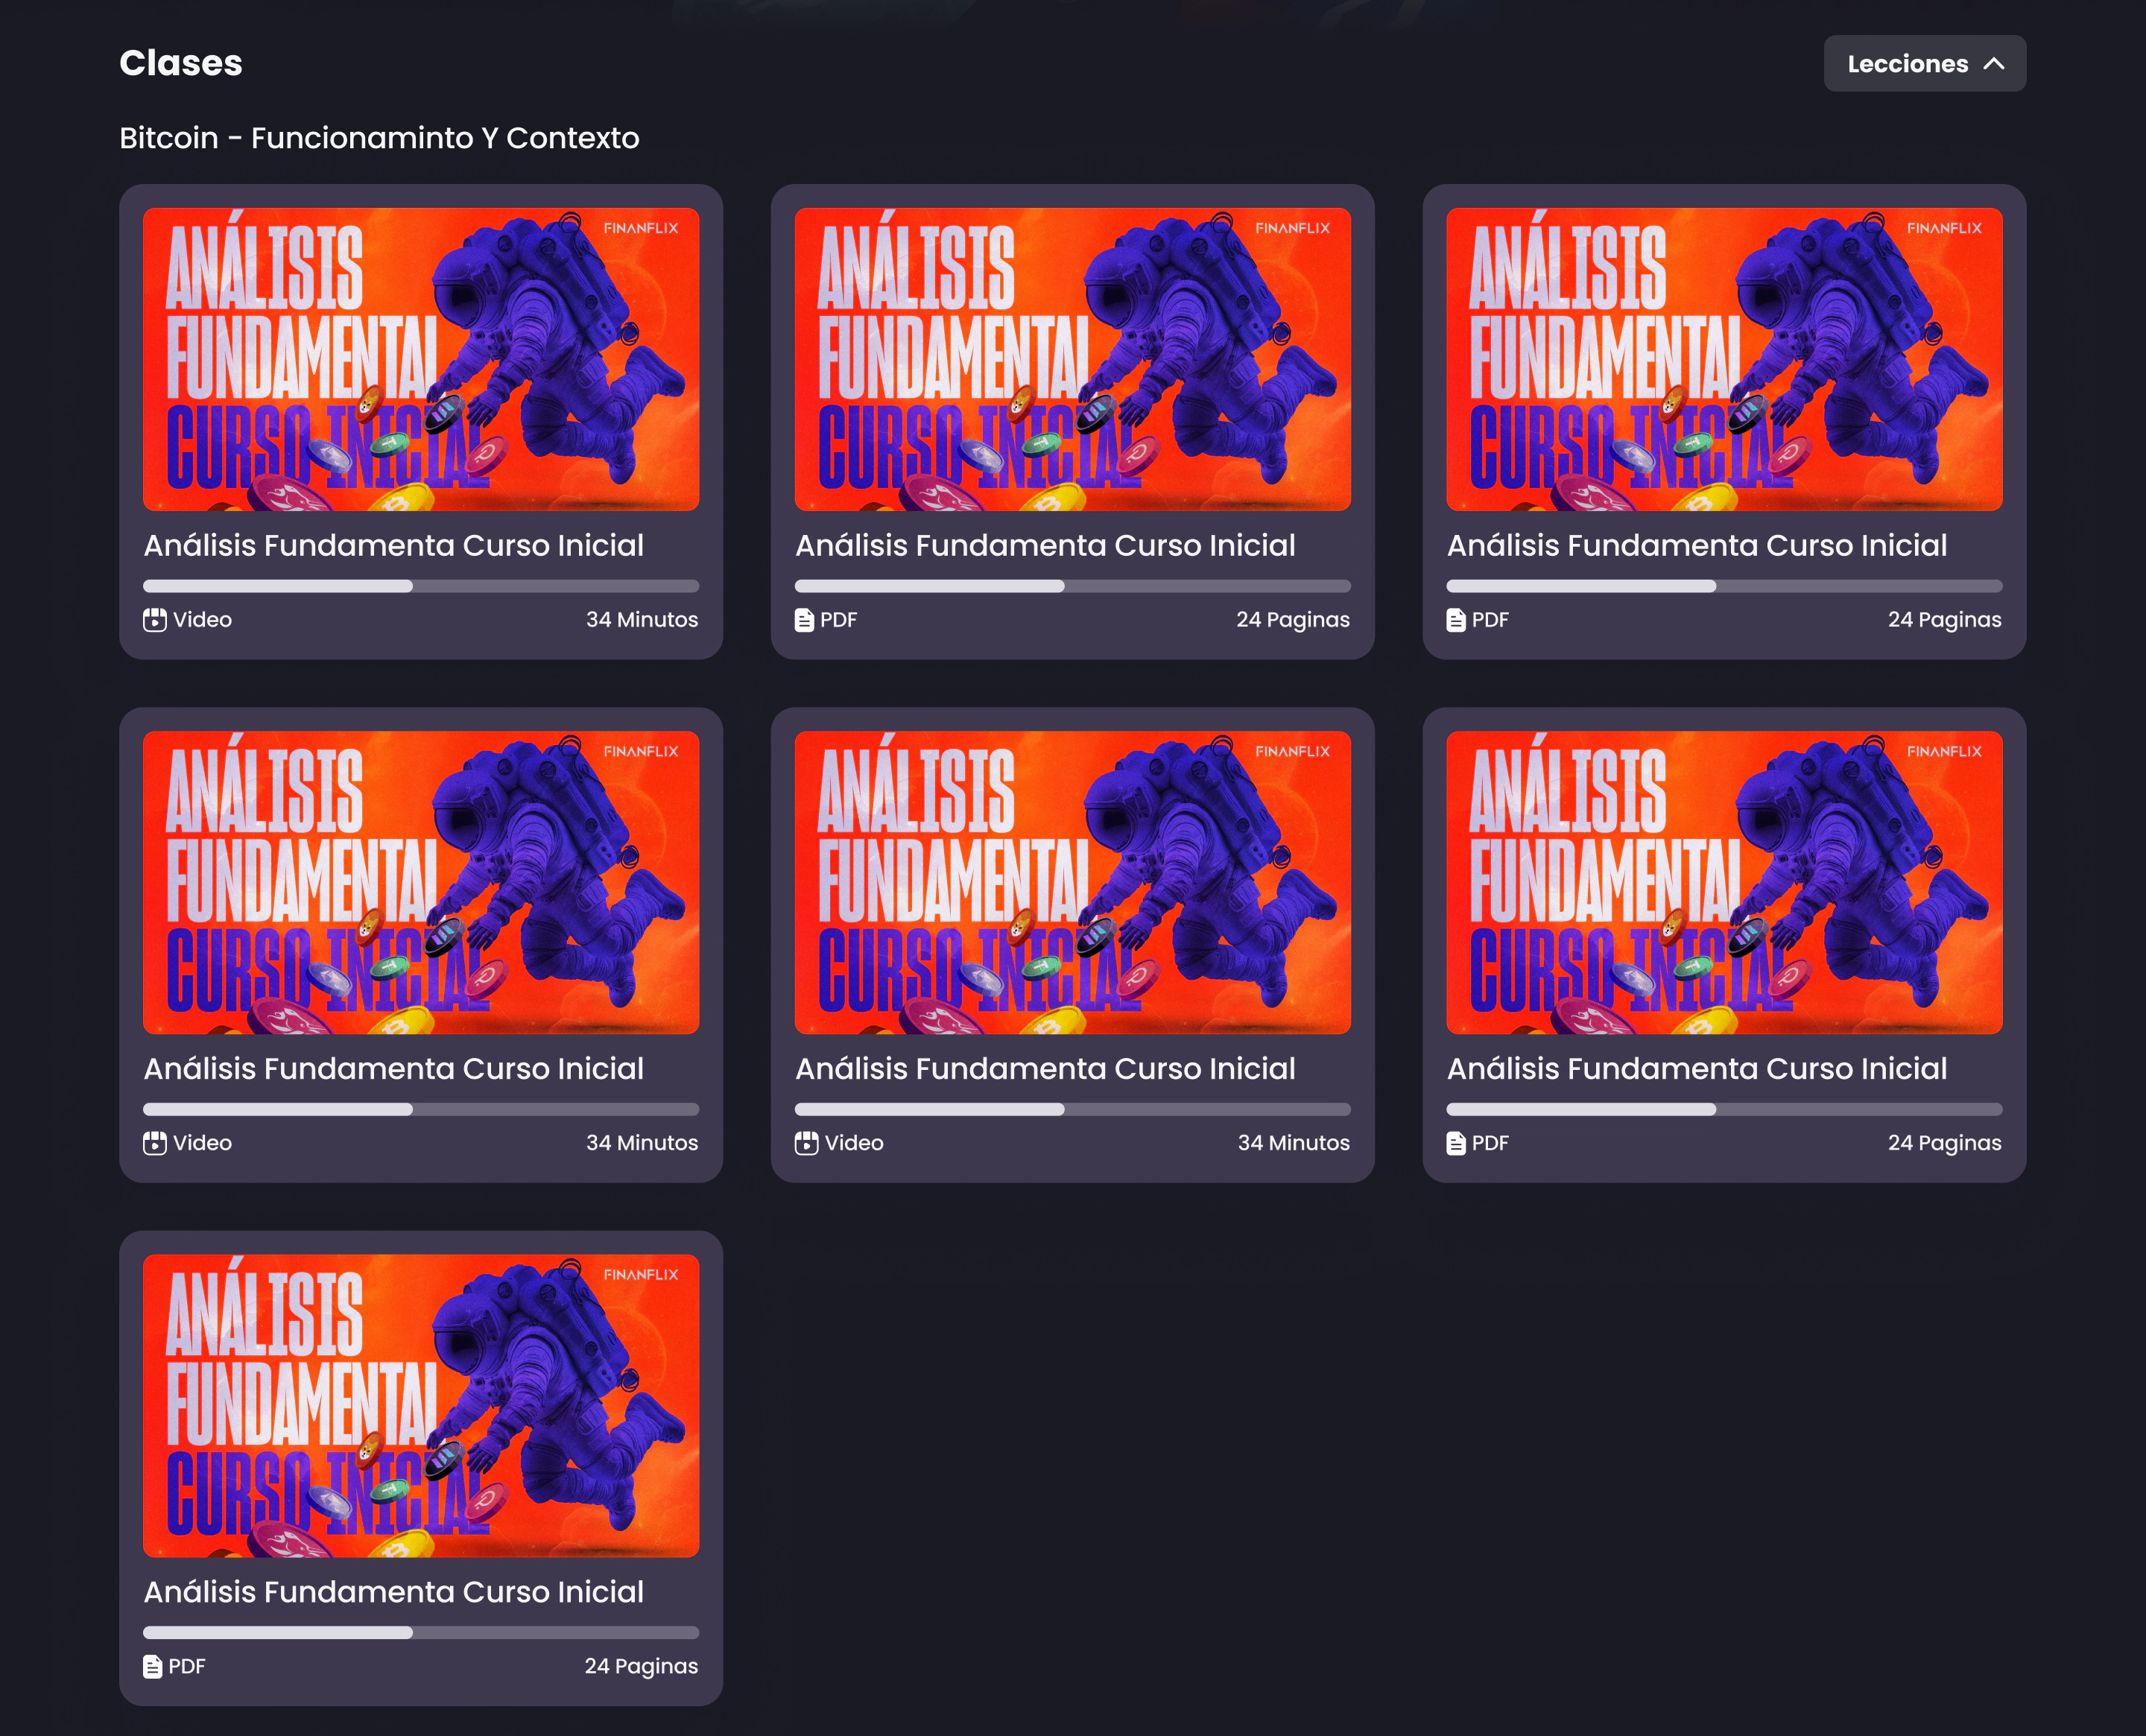Open the title link of the third-row PDF card

(393, 1591)
